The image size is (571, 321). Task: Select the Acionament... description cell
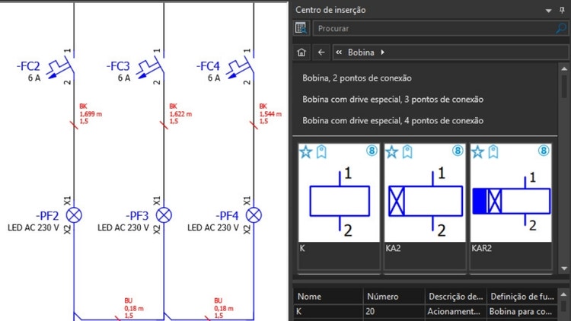[456, 312]
